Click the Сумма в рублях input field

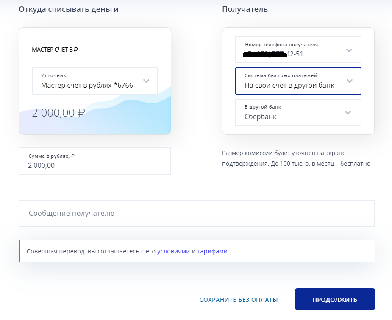pos(95,161)
